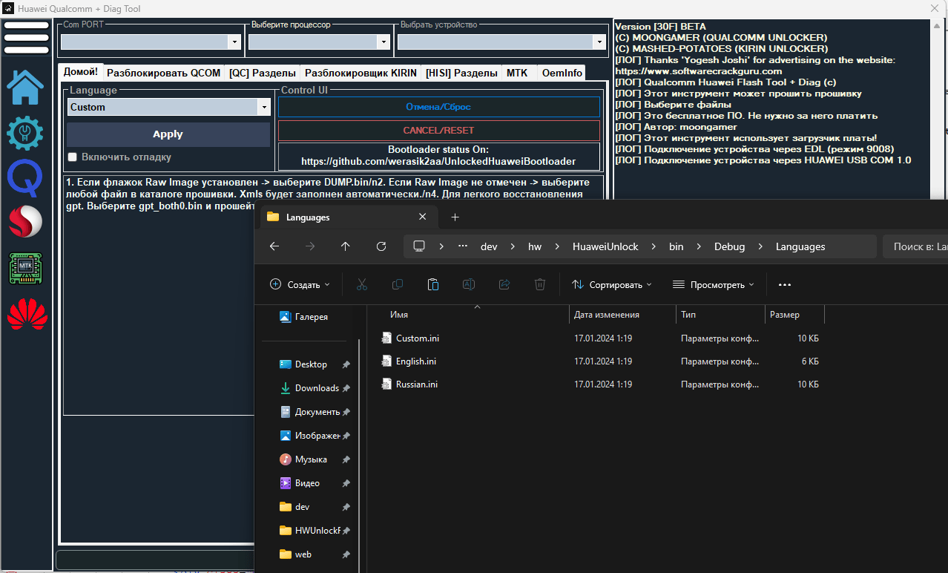Viewport: 948px width, 573px height.
Task: Switch to the [QC] Разделы tab
Action: pyautogui.click(x=263, y=73)
